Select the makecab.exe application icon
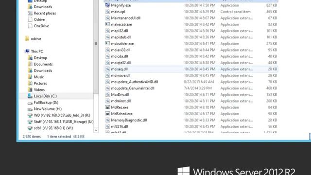Viewport: 311px width, 175px height. pyautogui.click(x=107, y=24)
